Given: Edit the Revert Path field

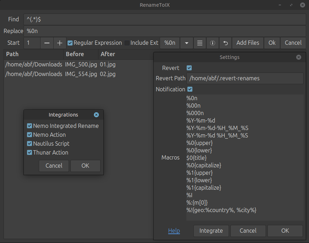Looking at the screenshot, I should click(x=245, y=79).
